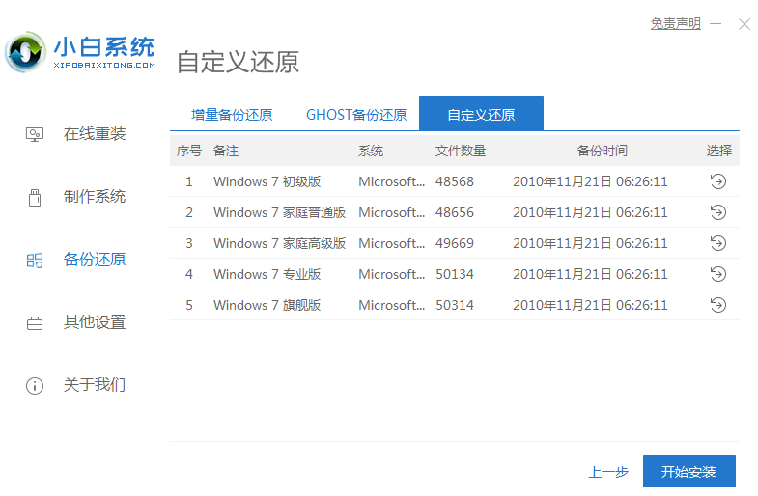The image size is (758, 496).
Task: Click the 文件数量 column header
Action: 461,151
